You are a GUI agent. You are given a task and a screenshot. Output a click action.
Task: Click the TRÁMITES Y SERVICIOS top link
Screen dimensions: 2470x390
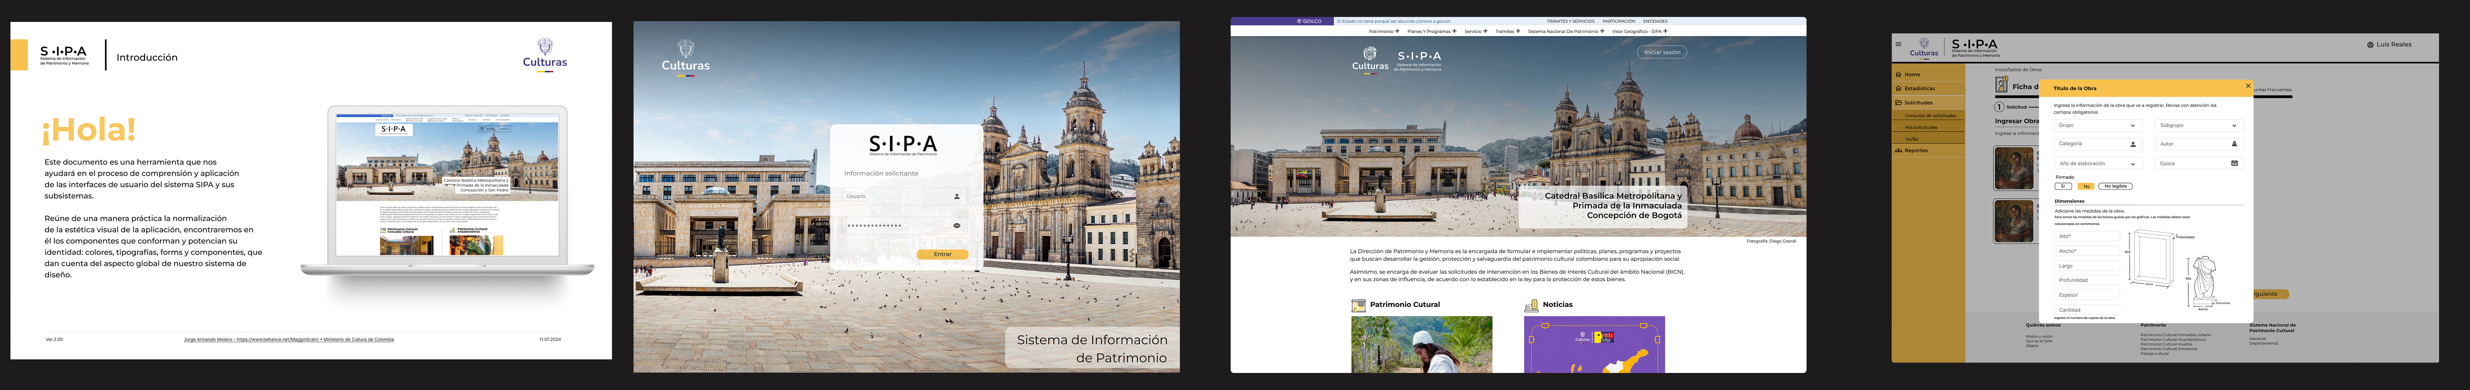(x=1570, y=21)
